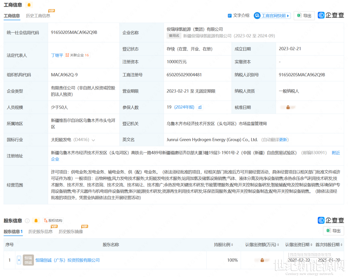Click bell alert icon in 股东信息 section
This screenshot has height=277, width=348.
coord(36,221)
